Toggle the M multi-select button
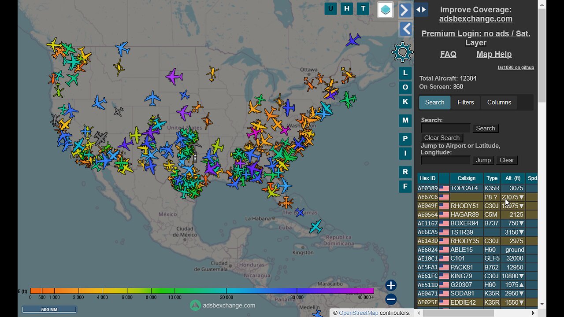The width and height of the screenshot is (564, 317). coord(405,120)
